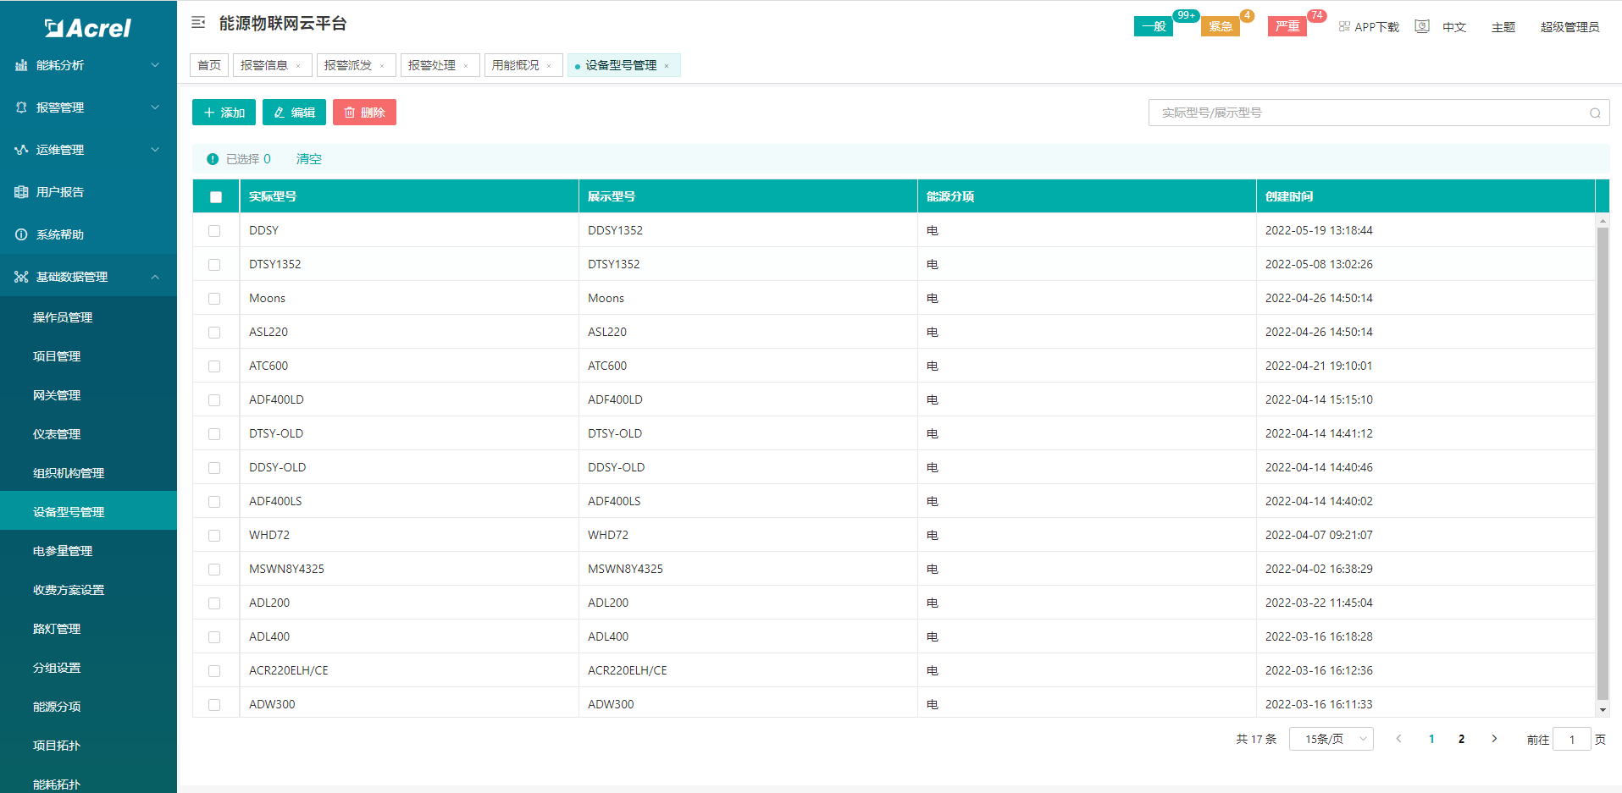Image resolution: width=1622 pixels, height=793 pixels.
Task: Switch to the 首页 tab
Action: point(209,65)
